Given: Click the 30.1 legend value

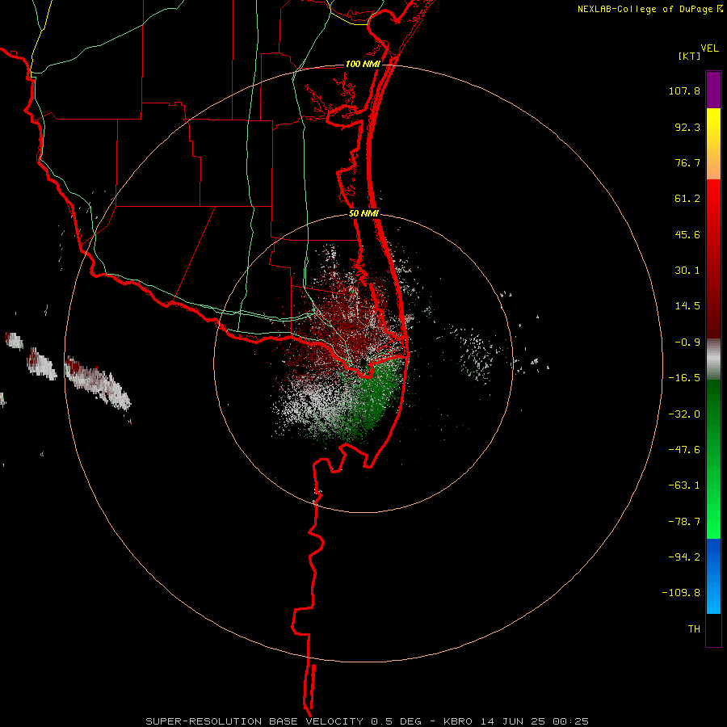Looking at the screenshot, I should [x=687, y=271].
